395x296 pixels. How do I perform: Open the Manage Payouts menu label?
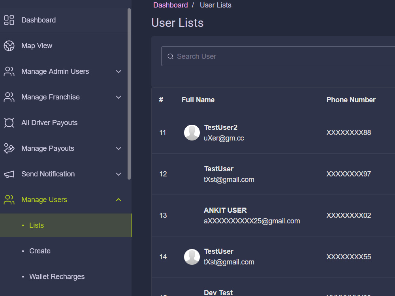click(x=48, y=148)
